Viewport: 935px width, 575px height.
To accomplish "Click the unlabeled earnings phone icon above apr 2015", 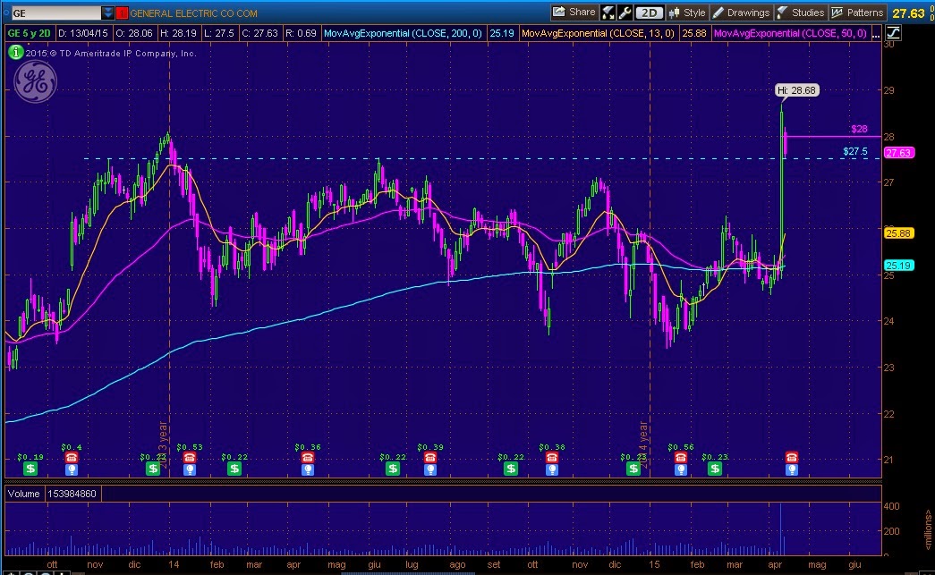I will [792, 457].
